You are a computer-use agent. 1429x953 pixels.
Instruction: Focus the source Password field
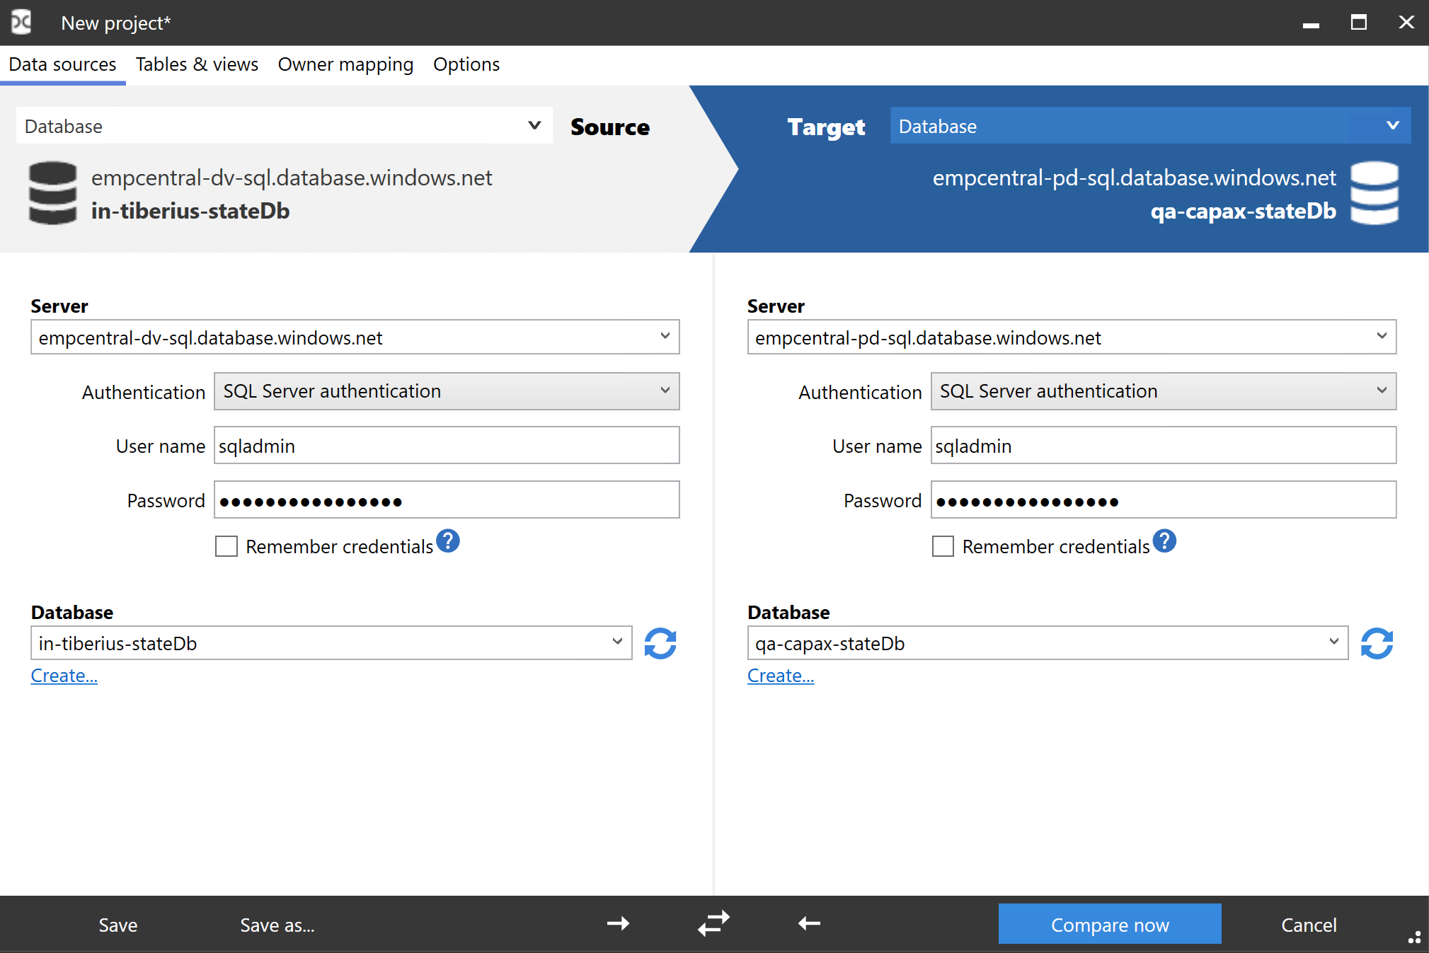coord(447,500)
